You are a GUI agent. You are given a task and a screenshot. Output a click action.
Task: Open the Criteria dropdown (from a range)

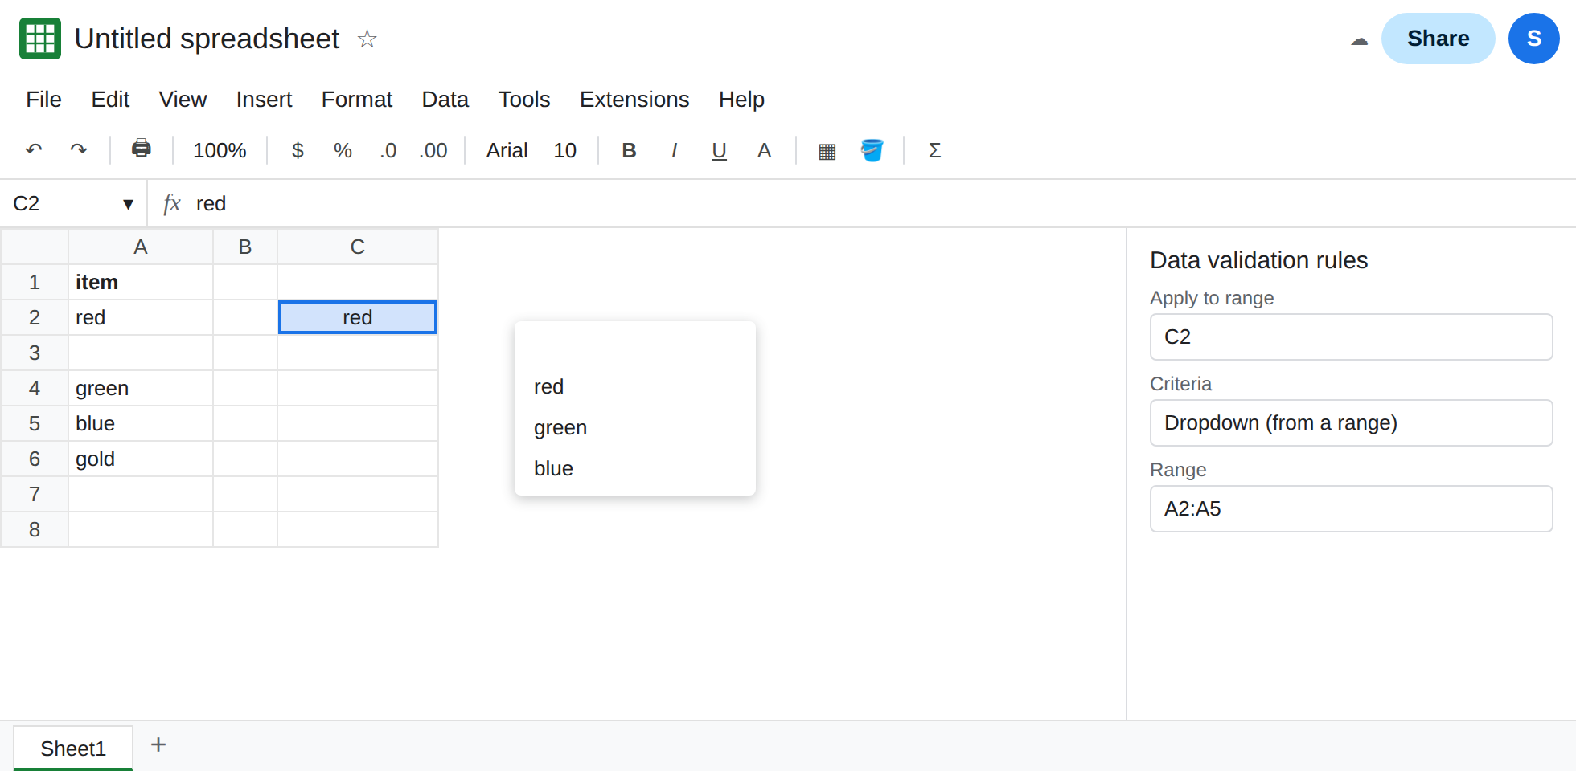1351,422
